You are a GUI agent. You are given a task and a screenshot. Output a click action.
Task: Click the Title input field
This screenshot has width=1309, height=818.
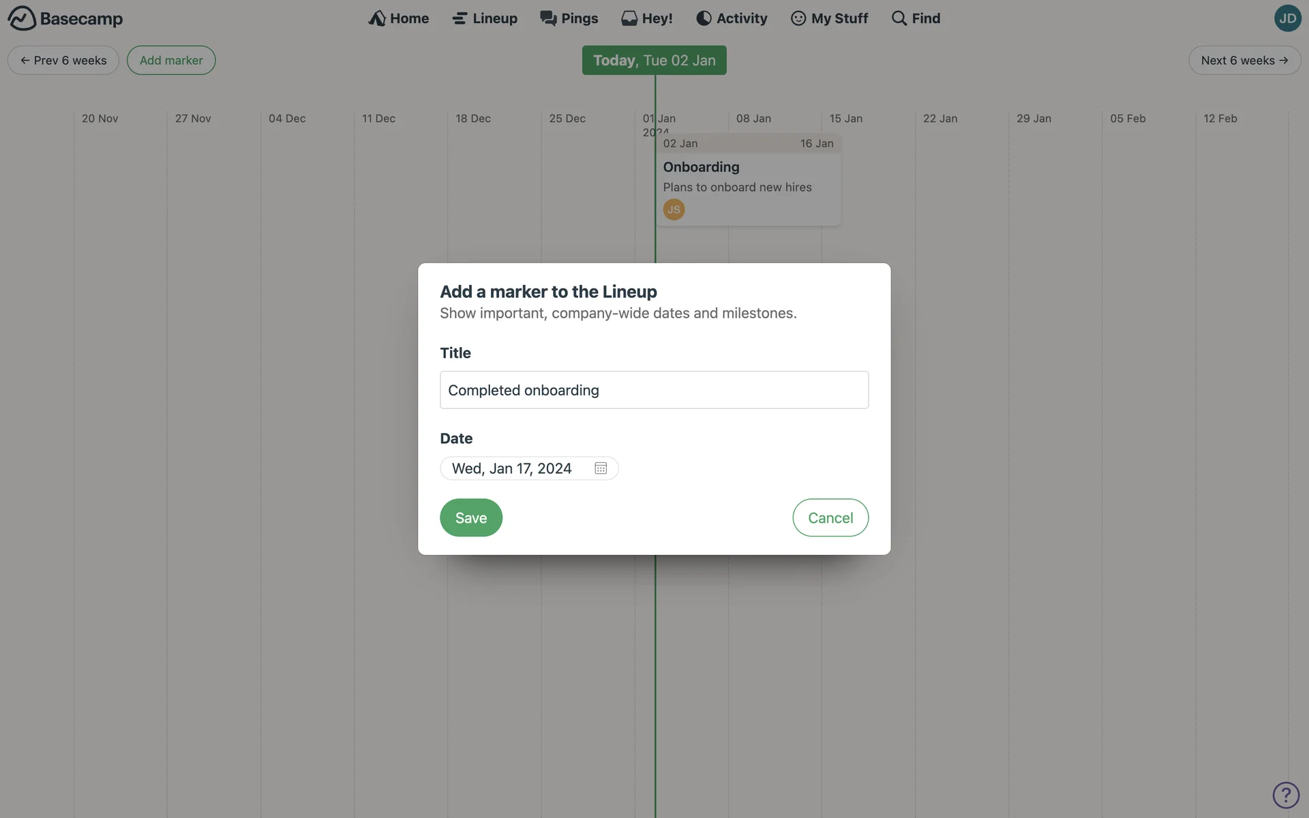(654, 390)
